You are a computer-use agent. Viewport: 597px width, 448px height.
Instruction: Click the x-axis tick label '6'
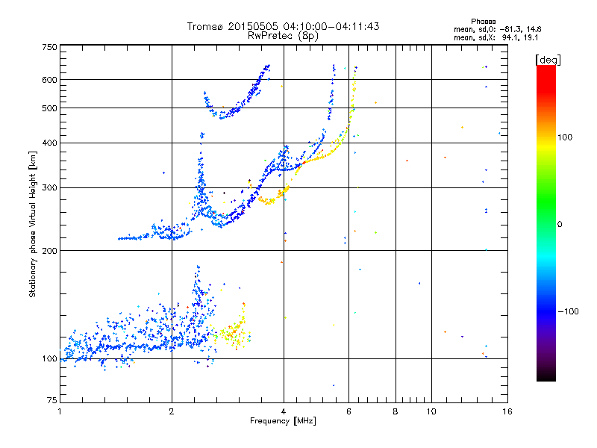pos(348,411)
